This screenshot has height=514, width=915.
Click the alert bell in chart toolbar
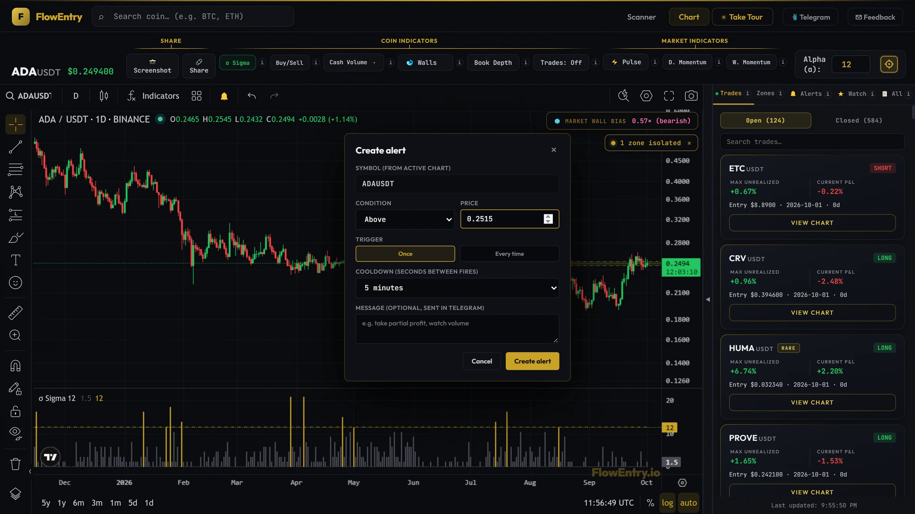pyautogui.click(x=224, y=96)
